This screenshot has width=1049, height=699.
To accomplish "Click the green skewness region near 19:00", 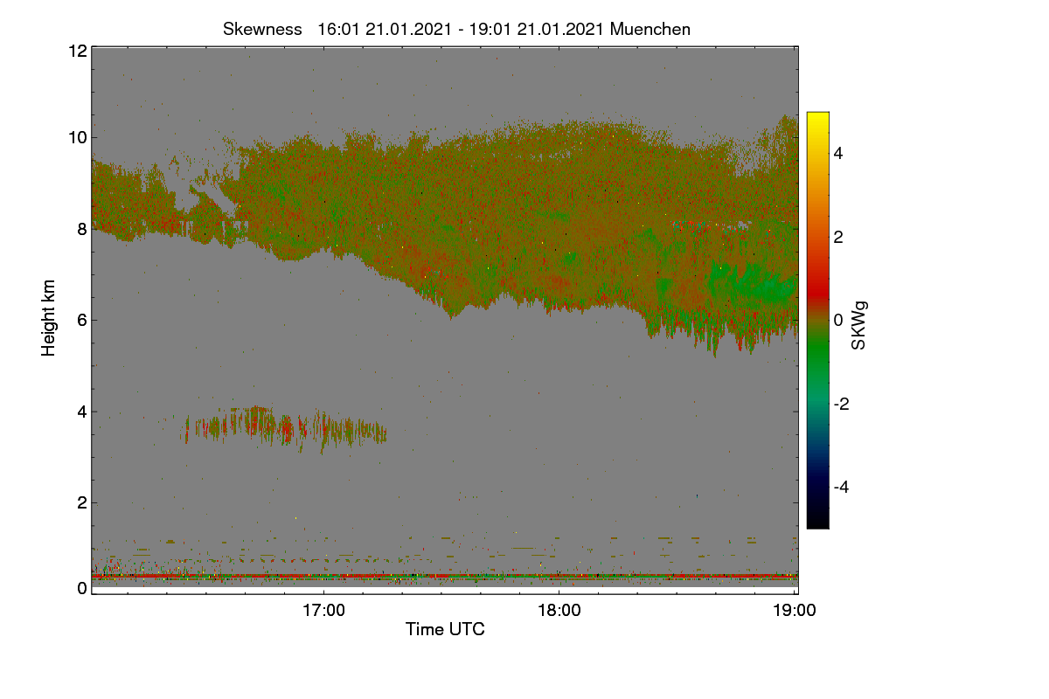I will [752, 281].
